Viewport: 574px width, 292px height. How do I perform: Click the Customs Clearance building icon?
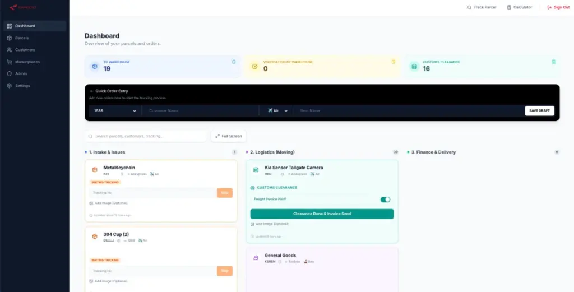point(414,67)
